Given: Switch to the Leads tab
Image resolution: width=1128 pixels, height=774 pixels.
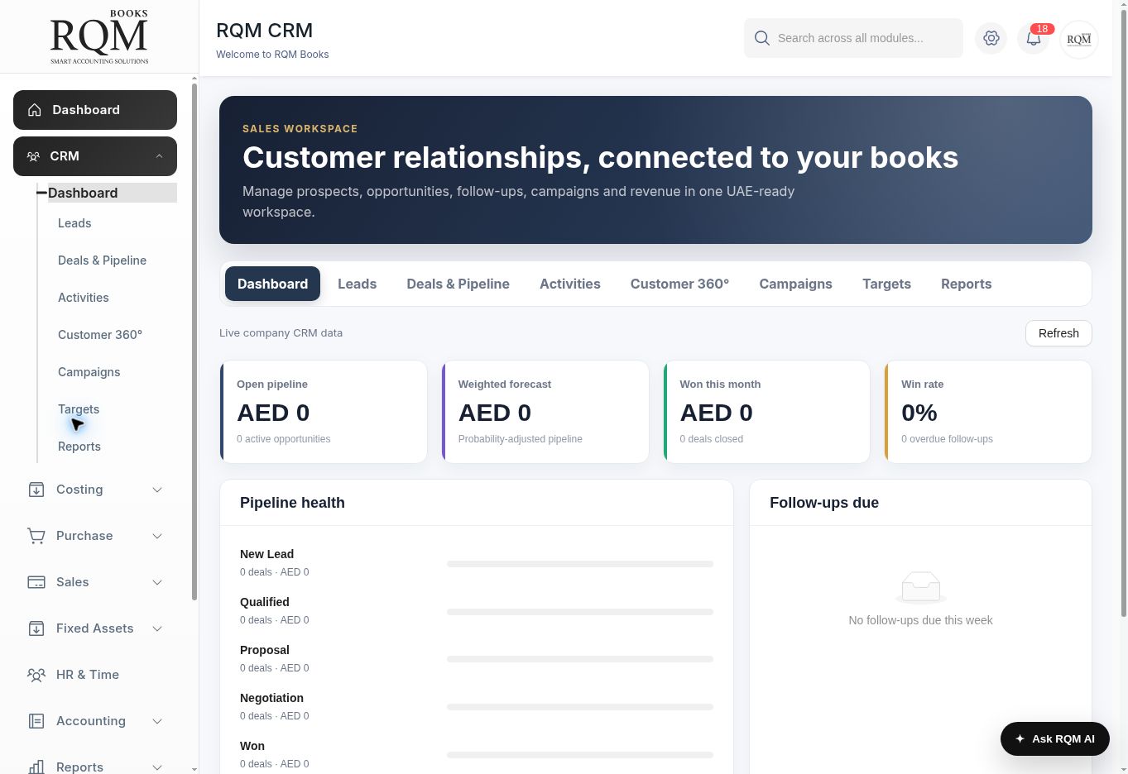Looking at the screenshot, I should pos(357,284).
